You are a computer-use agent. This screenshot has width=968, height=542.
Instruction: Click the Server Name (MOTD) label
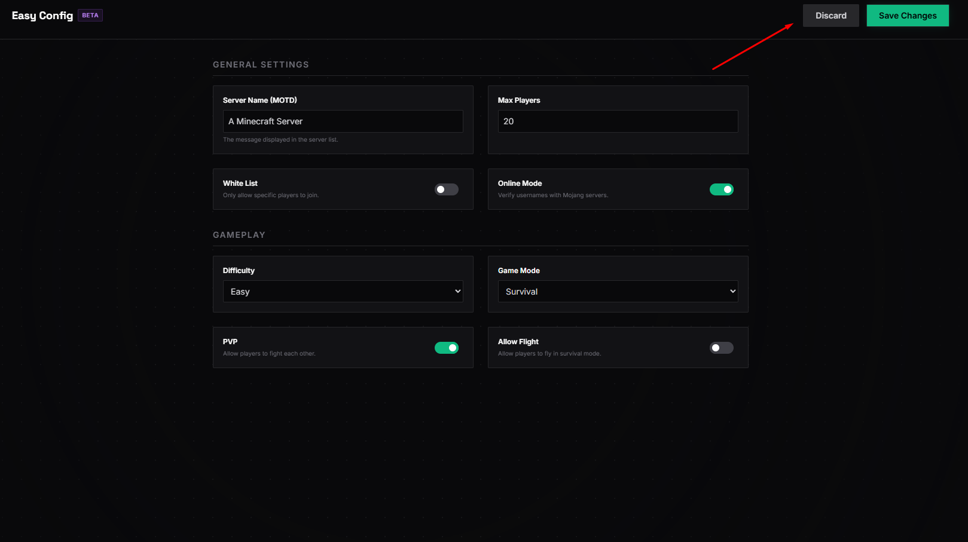coord(259,100)
